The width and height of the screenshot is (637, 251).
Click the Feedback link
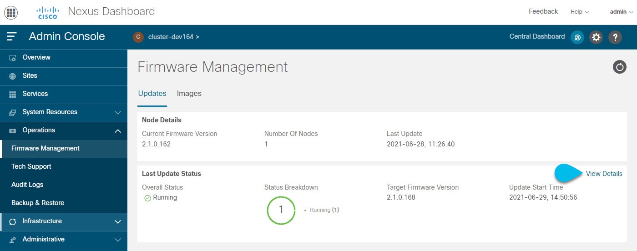543,11
